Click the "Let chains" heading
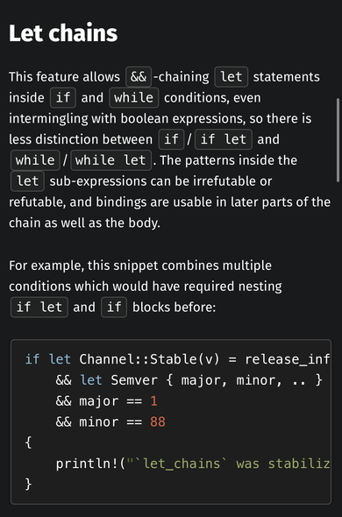The height and width of the screenshot is (517, 342). click(63, 33)
